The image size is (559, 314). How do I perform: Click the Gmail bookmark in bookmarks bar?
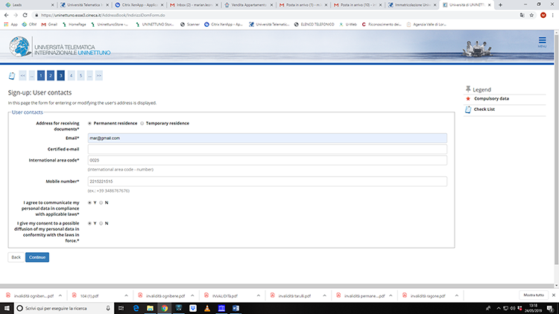[48, 24]
